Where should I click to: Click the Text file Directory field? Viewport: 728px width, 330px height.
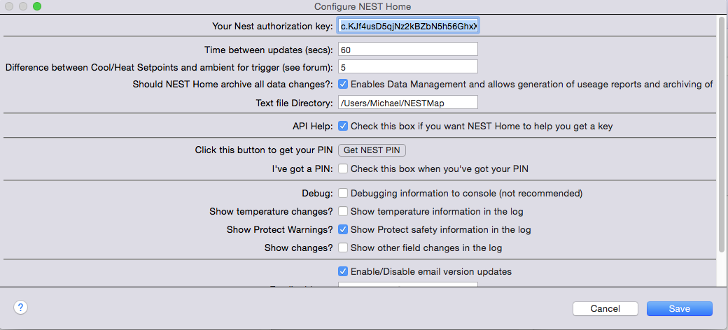[x=408, y=103]
